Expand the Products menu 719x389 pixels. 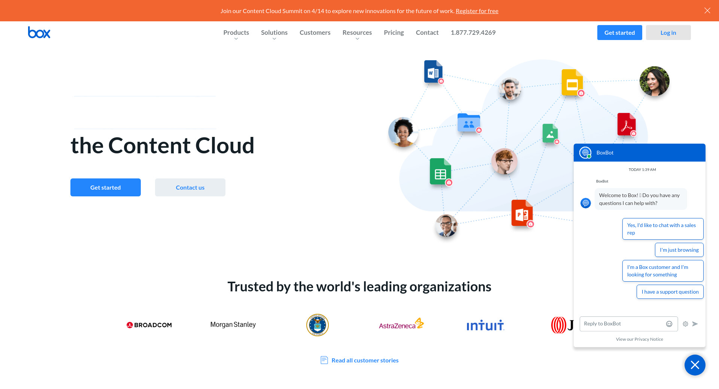(236, 33)
